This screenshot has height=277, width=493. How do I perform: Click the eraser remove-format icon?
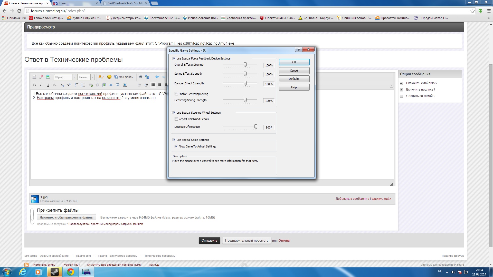pyautogui.click(x=41, y=77)
